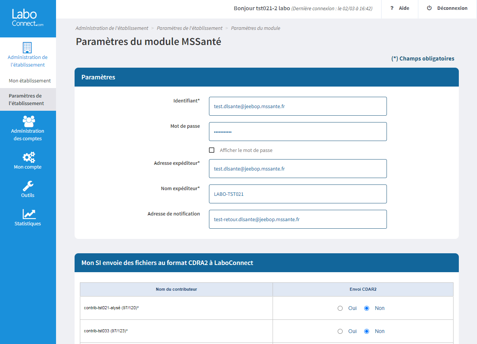This screenshot has width=477, height=344.
Task: Click the Déconnexion text
Action: coord(452,8)
